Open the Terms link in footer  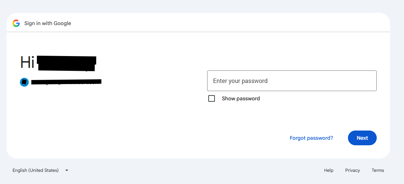coord(378,170)
